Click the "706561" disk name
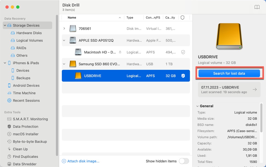The width and height of the screenshot is (266, 167). click(x=85, y=28)
